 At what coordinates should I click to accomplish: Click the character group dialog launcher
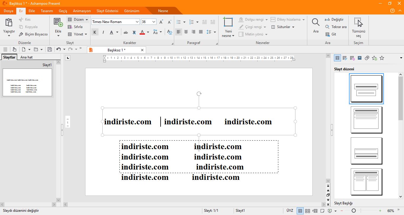[x=172, y=43]
